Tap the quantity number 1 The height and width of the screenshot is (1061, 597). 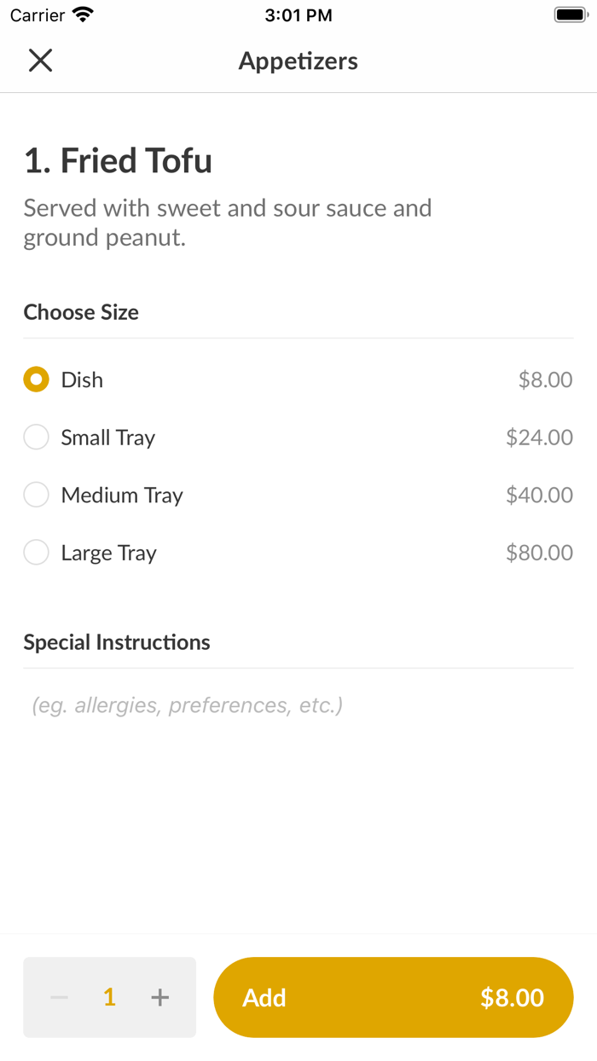(109, 997)
